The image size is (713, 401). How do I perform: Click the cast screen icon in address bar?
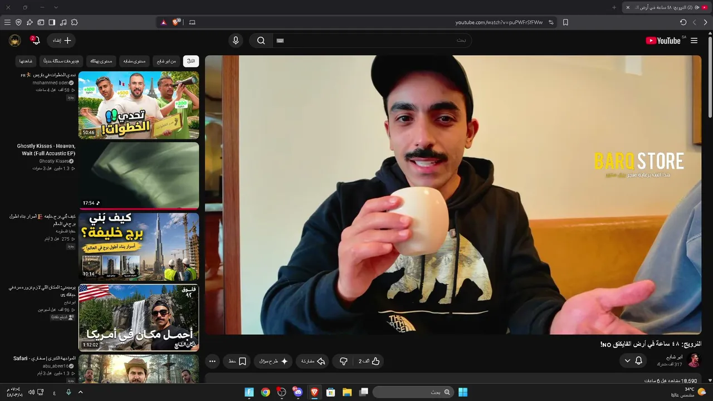[192, 22]
